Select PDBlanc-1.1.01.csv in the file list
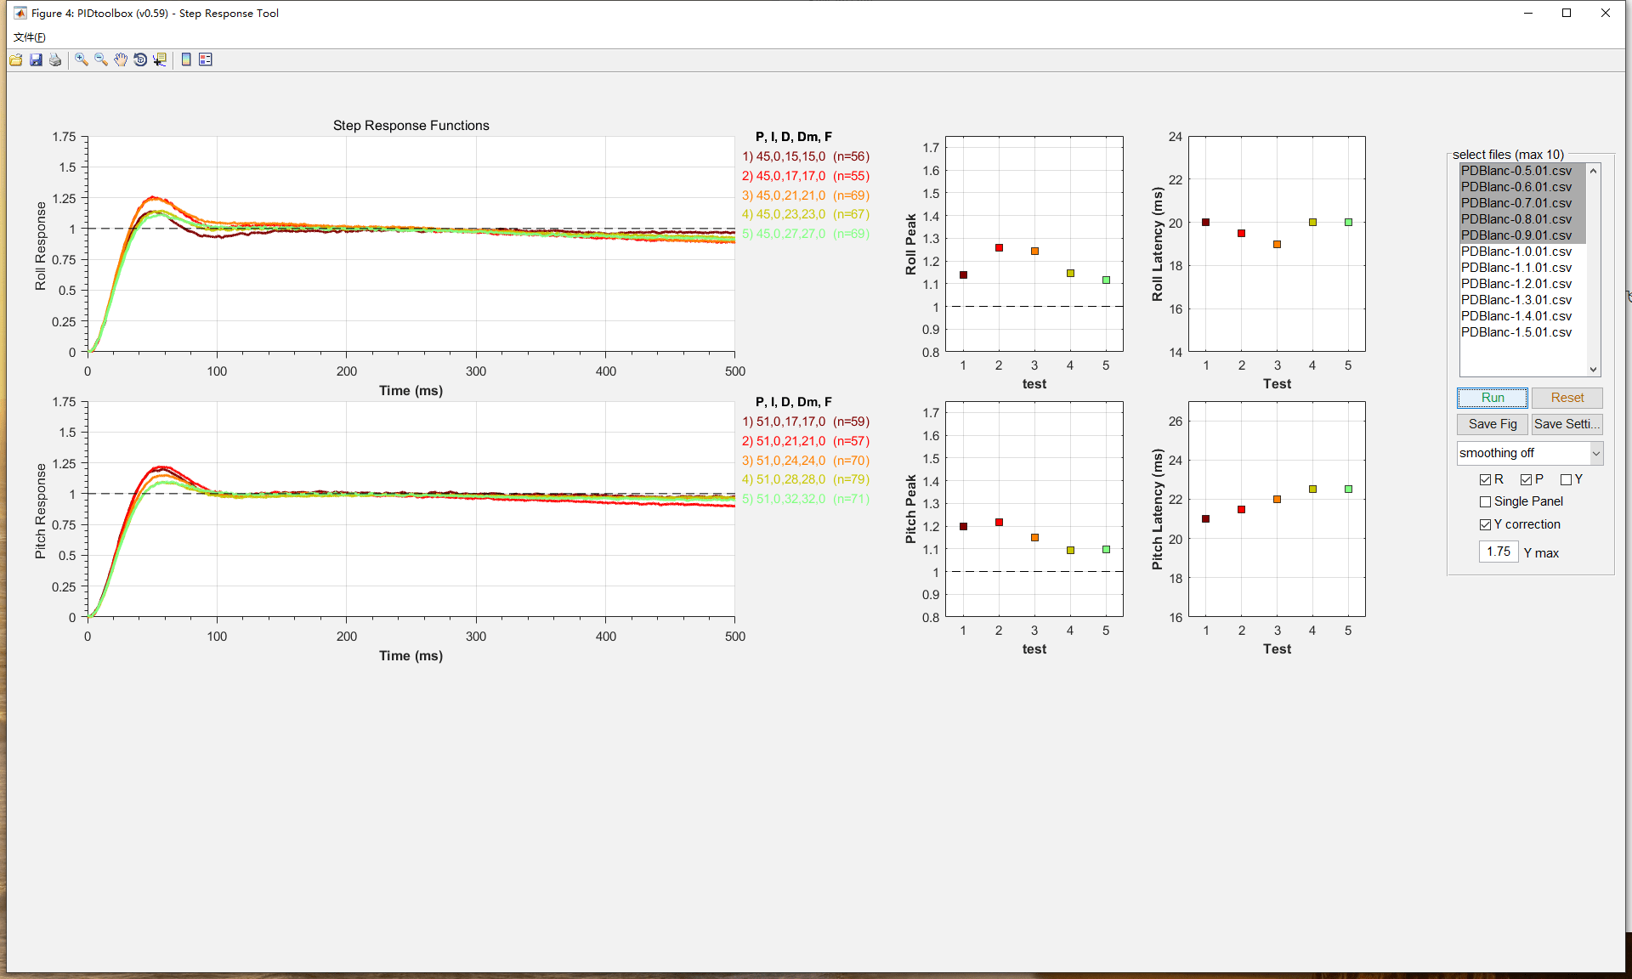The image size is (1632, 979). 1523,268
